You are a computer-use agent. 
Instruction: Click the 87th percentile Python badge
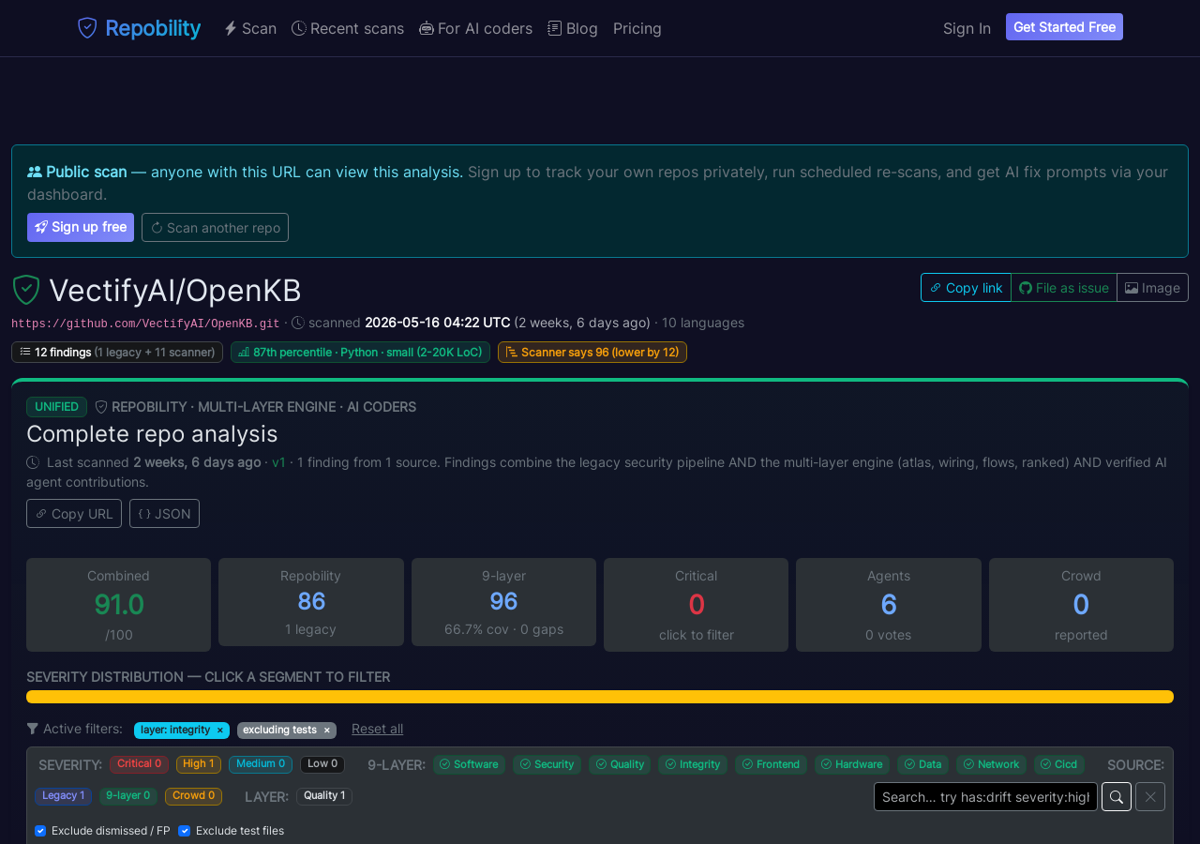360,352
